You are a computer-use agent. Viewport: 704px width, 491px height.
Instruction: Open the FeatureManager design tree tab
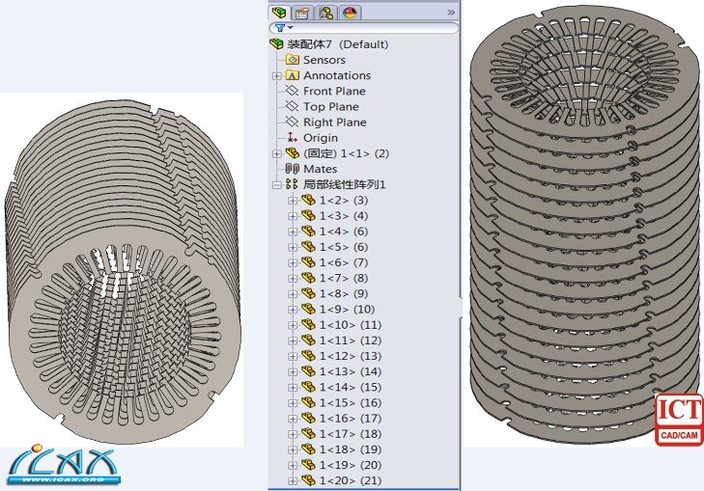[280, 13]
